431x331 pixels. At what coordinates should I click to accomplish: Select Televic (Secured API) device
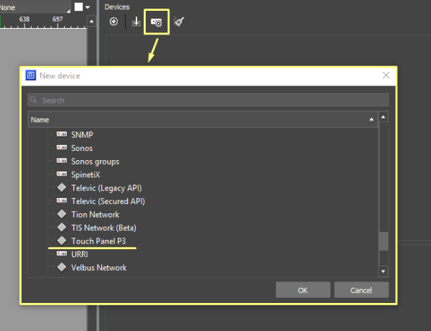click(x=108, y=201)
